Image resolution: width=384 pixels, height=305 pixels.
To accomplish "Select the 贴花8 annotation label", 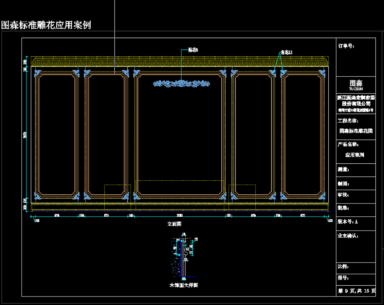I will click(x=193, y=50).
